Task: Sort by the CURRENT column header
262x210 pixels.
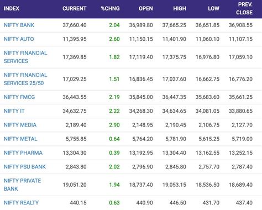Action: [x=75, y=8]
